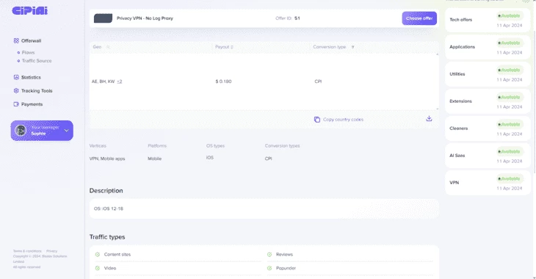Viewport: 536px width, 279px height.
Task: Click the Tracking Tools hexagon icon
Action: [16, 90]
